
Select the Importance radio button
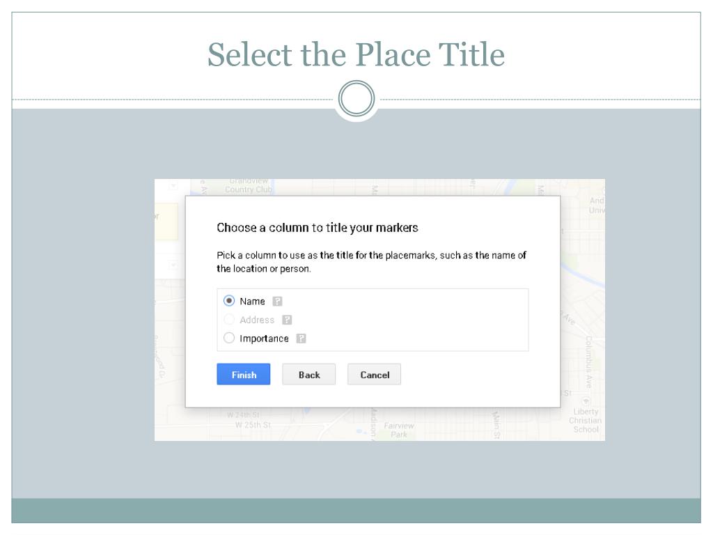[229, 339]
